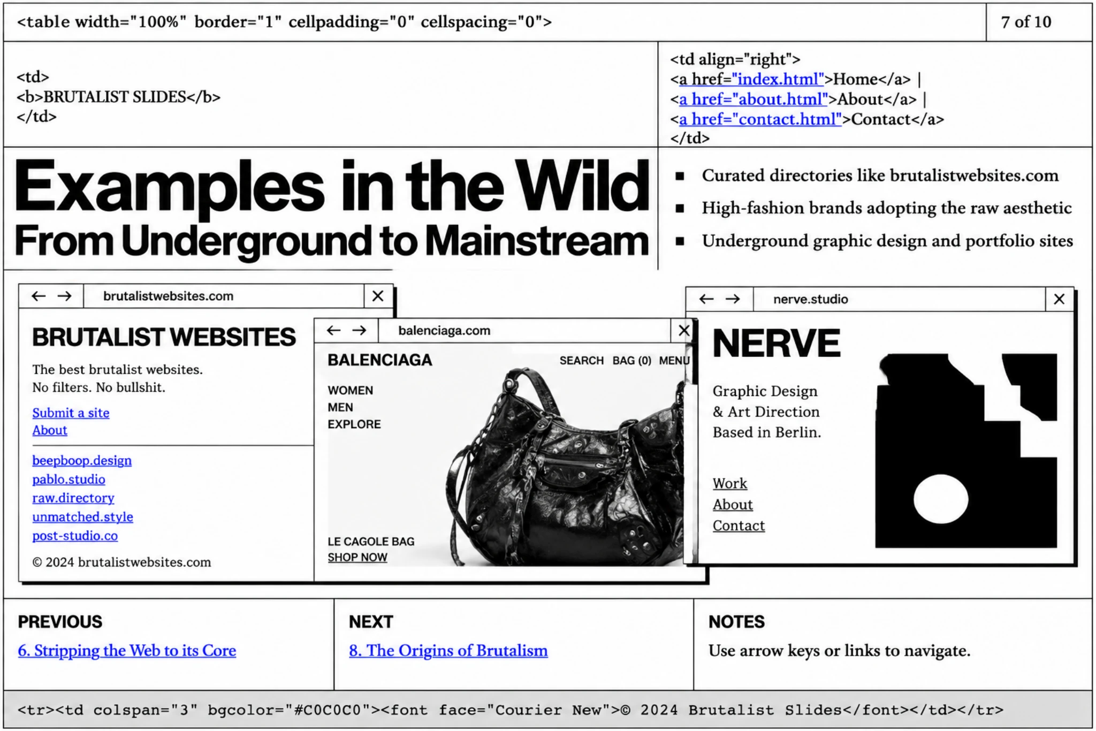Screen dimensions: 1096x731
Task: Close the brutalistwebsites.com browser window
Action: (x=378, y=296)
